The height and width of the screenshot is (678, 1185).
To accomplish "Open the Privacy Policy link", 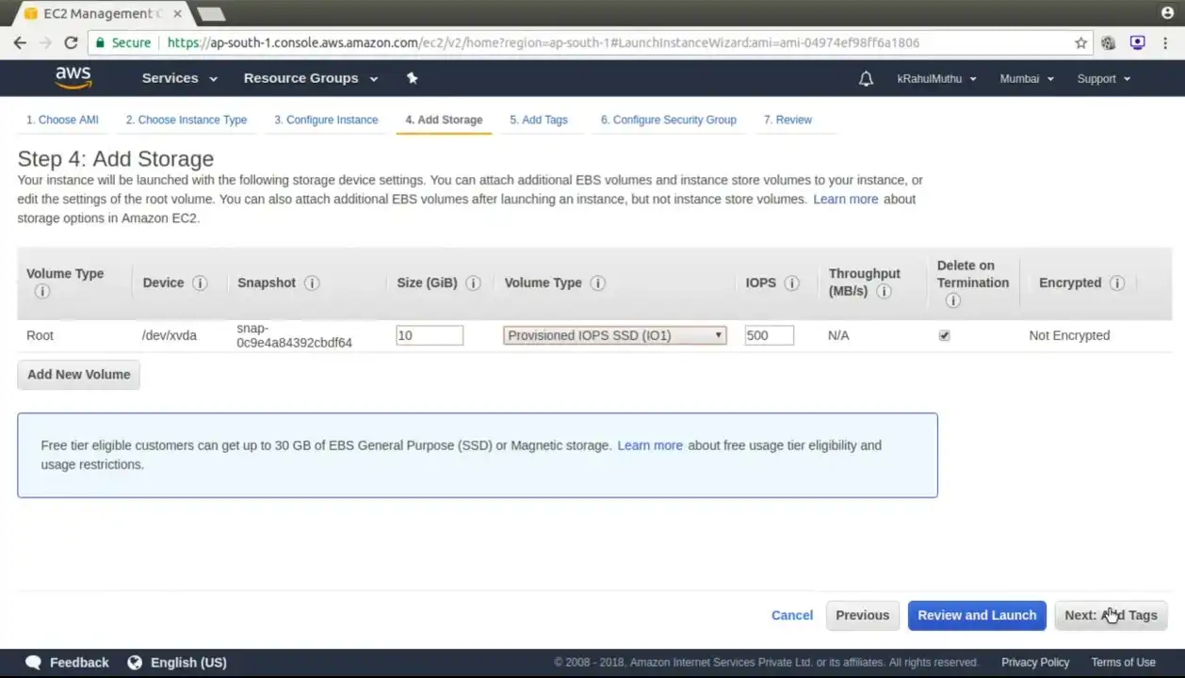I will (1035, 663).
